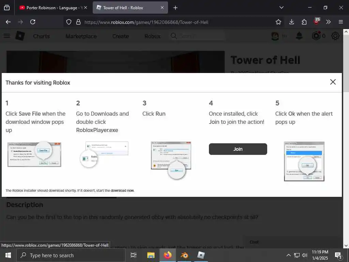Open the Downloads panel
This screenshot has width=349, height=262.
(292, 22)
